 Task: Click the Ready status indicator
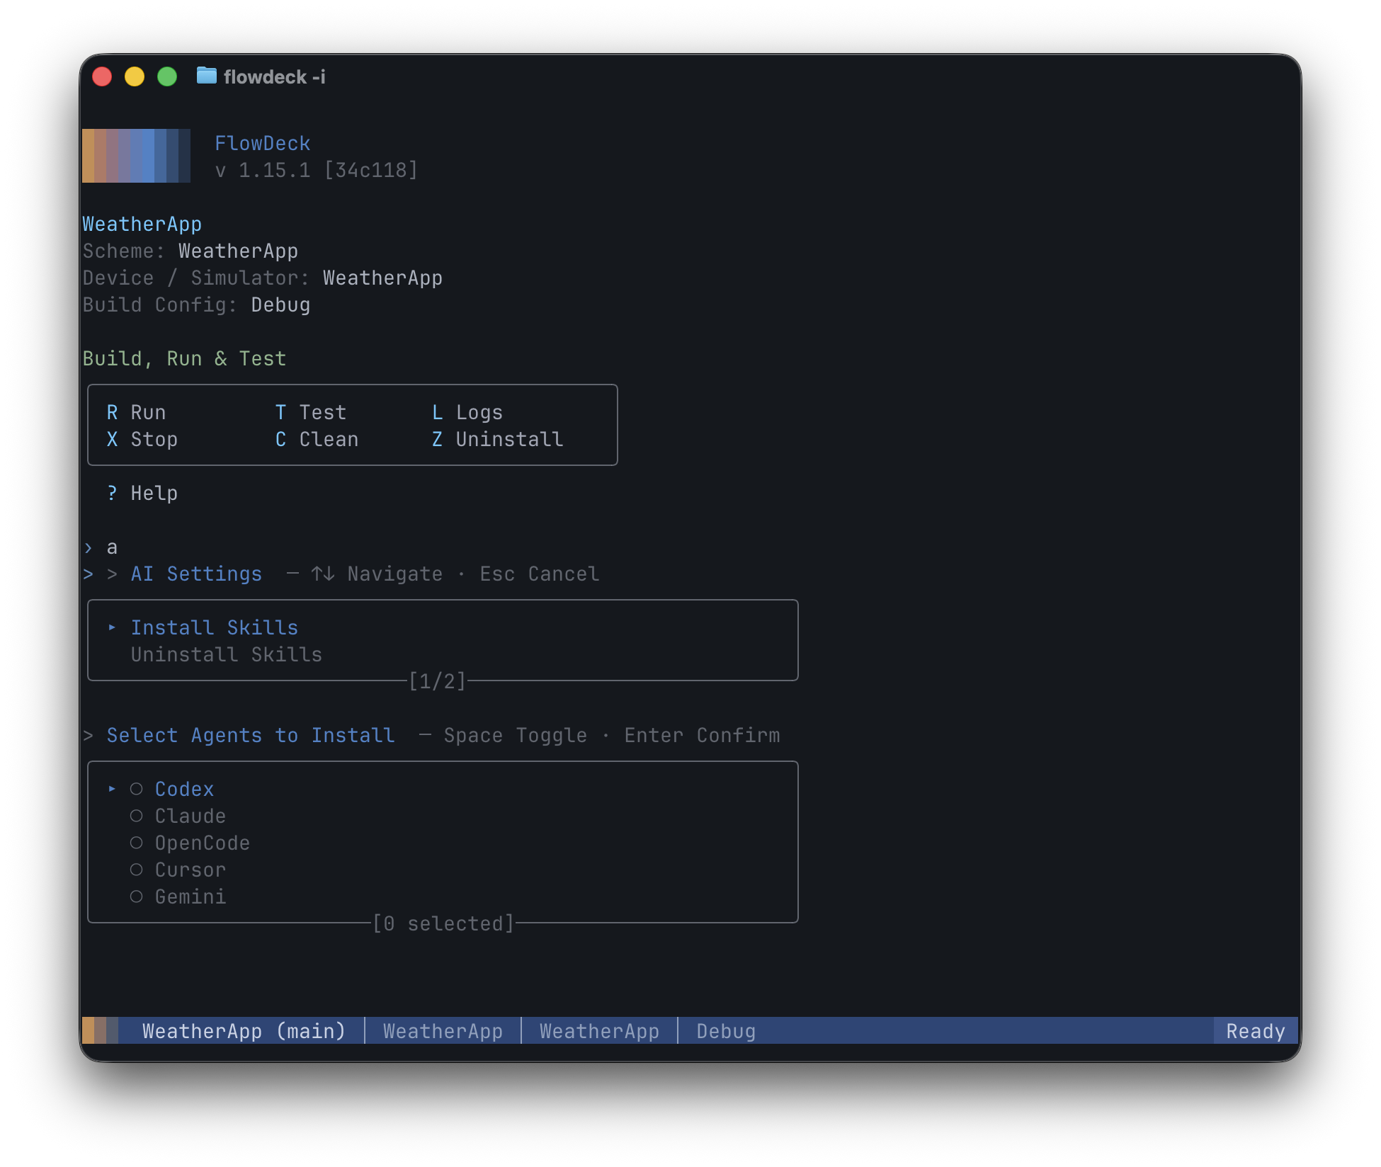tap(1256, 1031)
